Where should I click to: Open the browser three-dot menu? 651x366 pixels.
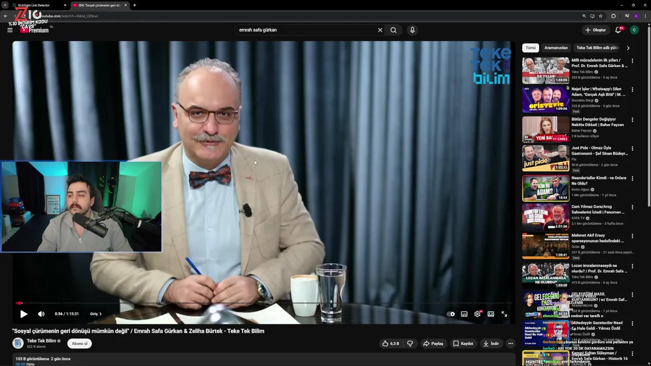tap(645, 16)
